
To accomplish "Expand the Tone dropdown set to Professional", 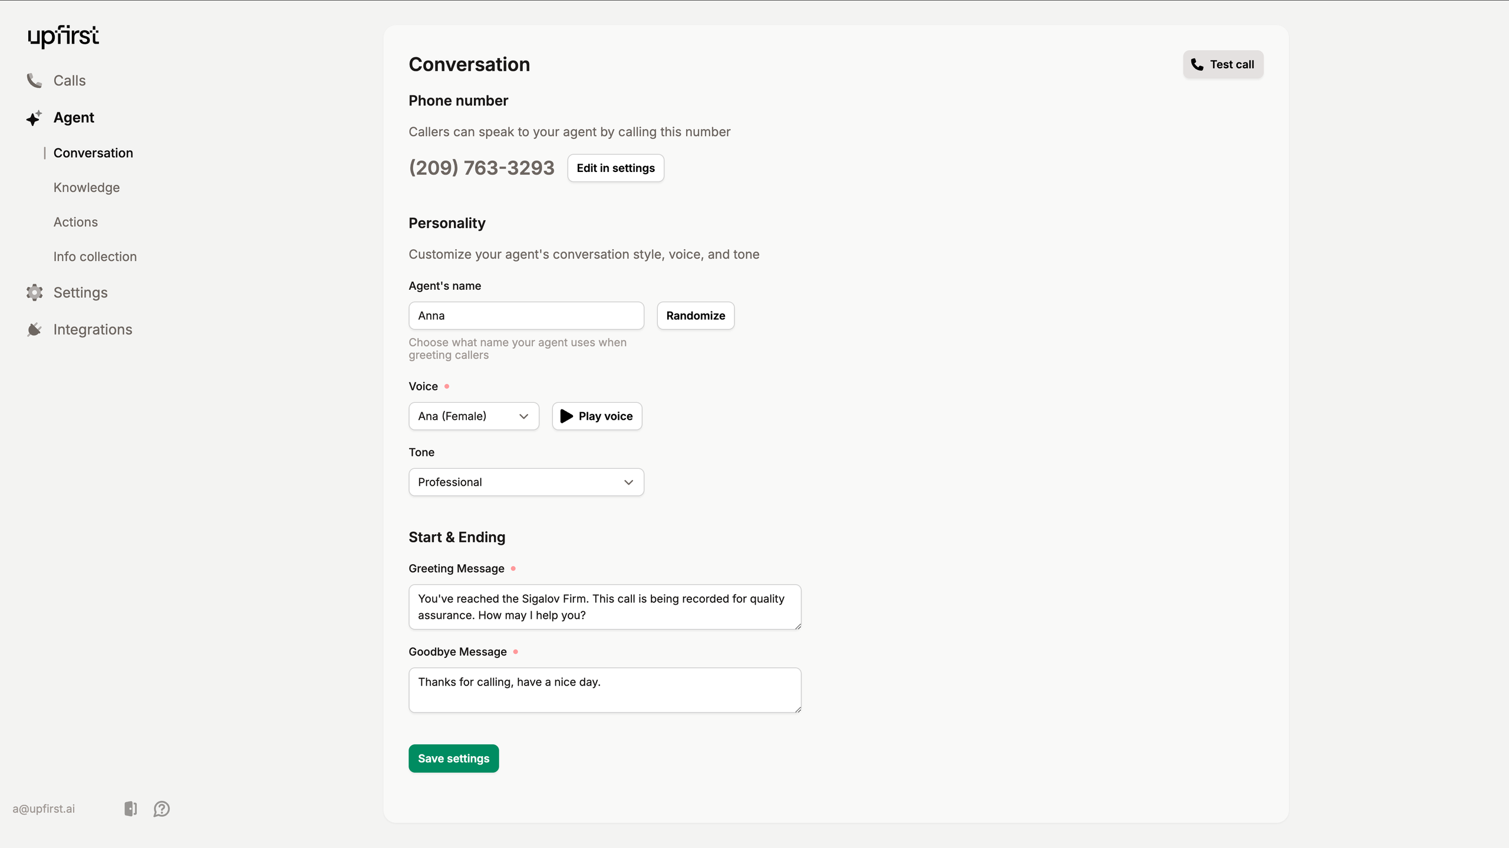I will coord(526,482).
